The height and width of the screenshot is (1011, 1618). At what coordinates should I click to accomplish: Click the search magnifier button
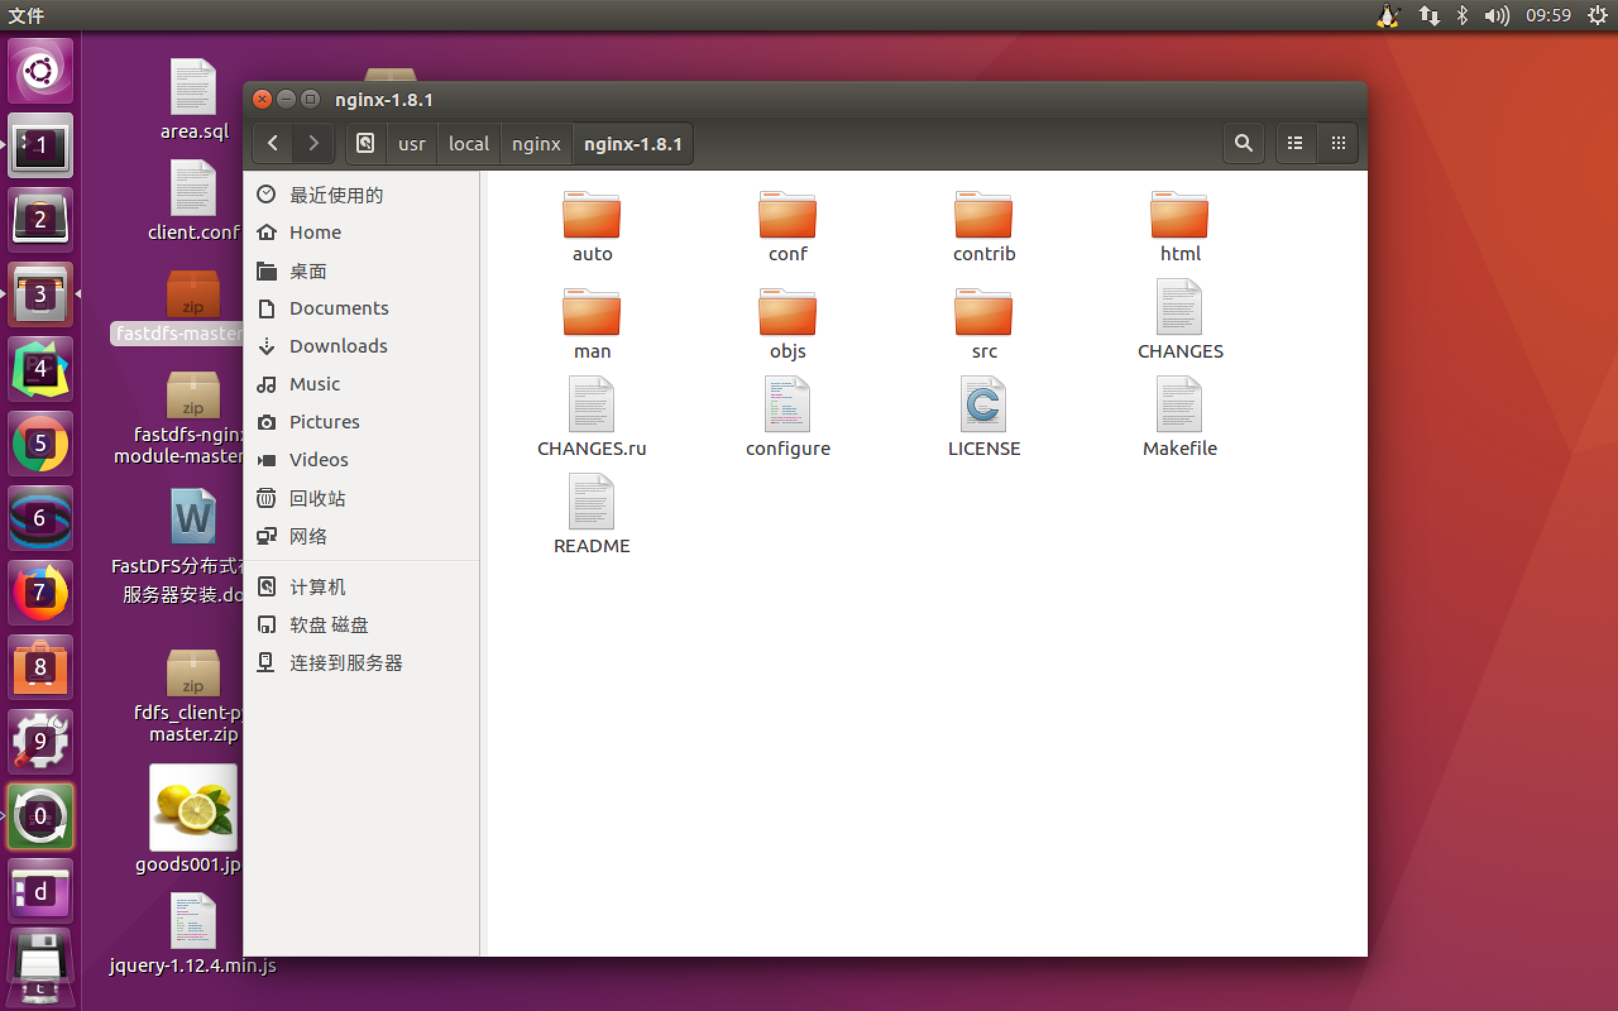pyautogui.click(x=1243, y=143)
